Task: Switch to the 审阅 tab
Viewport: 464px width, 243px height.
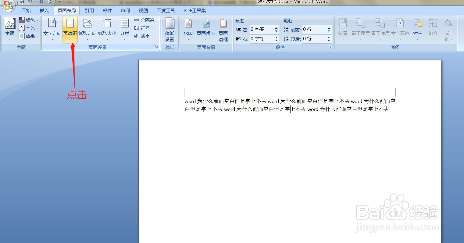Action: click(x=125, y=10)
